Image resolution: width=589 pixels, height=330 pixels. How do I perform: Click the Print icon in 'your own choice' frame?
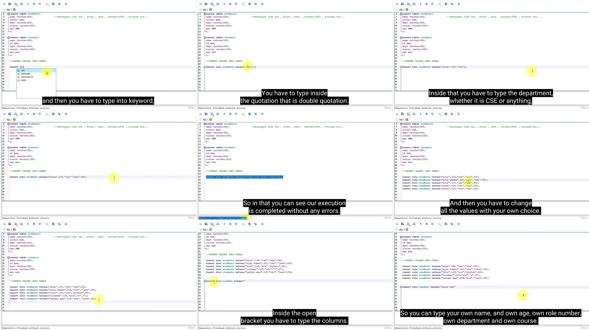click(x=414, y=114)
